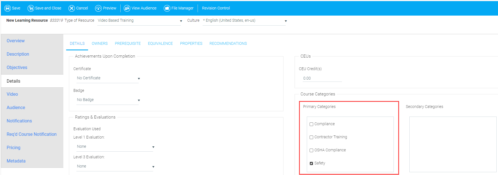Click the CEU Credit(s) input field
Viewport: 498px width, 175px height.
(x=322, y=78)
